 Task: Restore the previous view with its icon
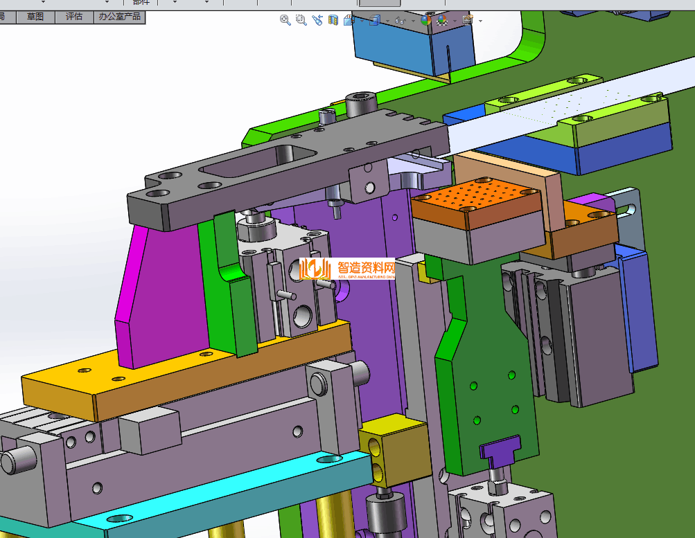(x=317, y=20)
